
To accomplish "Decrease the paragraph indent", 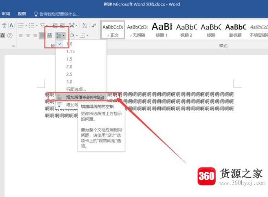I will (55, 25).
